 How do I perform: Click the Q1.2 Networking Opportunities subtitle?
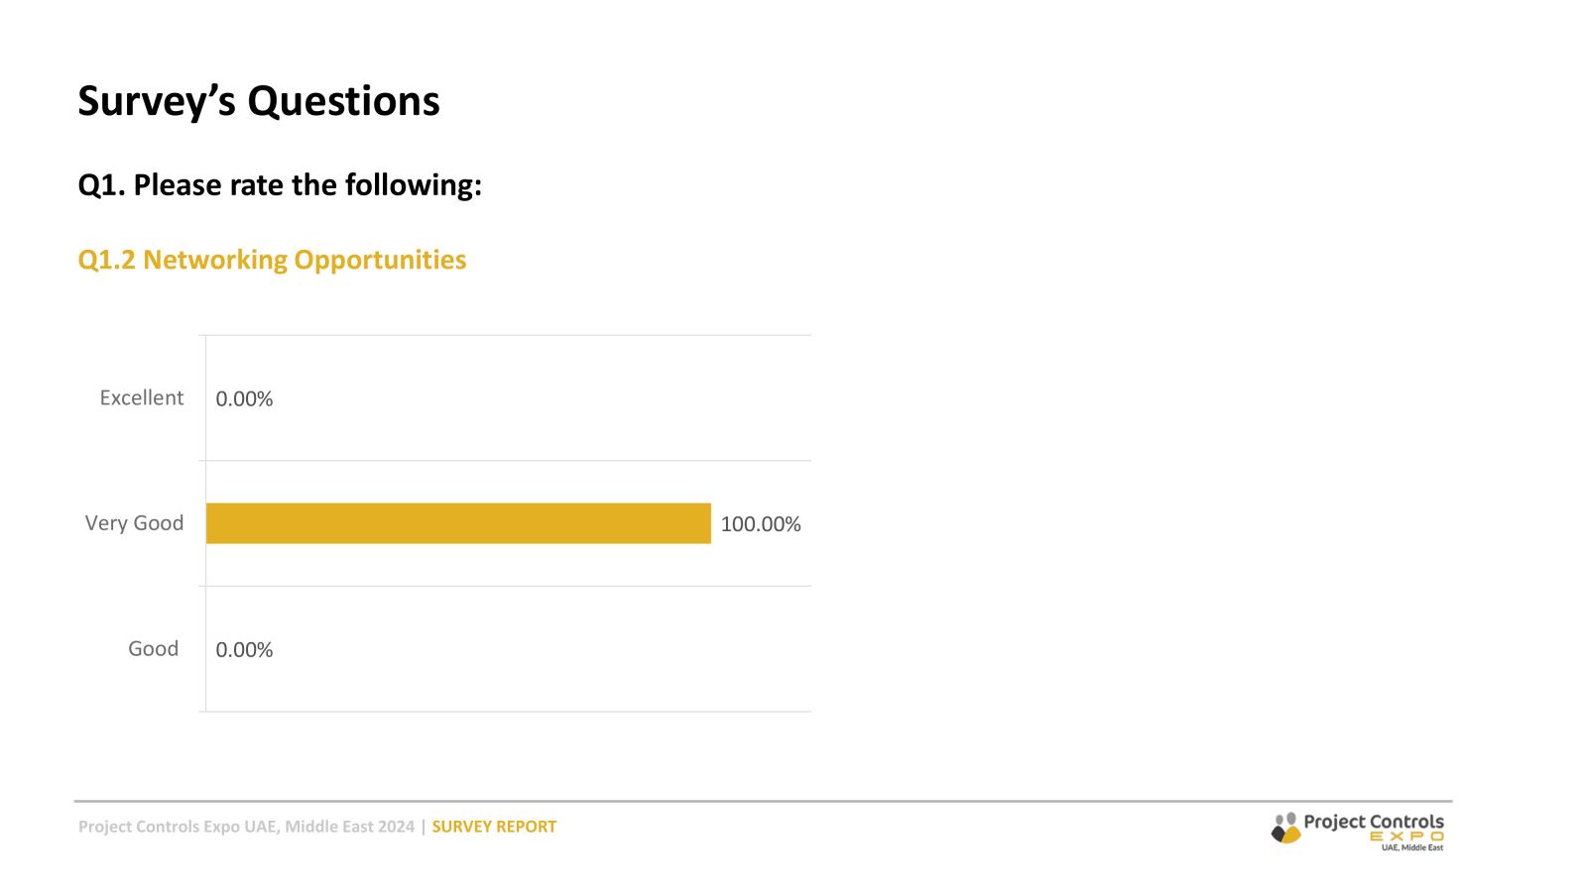click(272, 260)
